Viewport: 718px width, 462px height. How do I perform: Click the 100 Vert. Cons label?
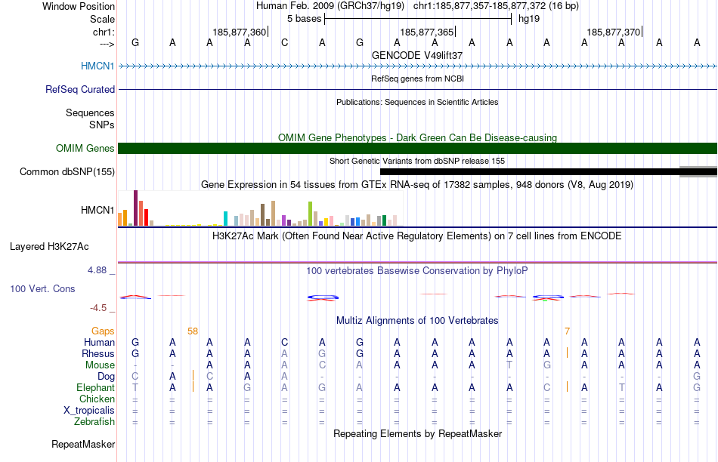click(x=42, y=288)
